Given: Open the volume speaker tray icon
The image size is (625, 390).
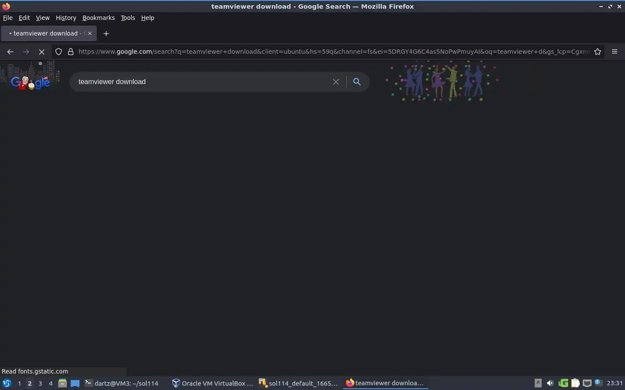Looking at the screenshot, I should [x=550, y=383].
